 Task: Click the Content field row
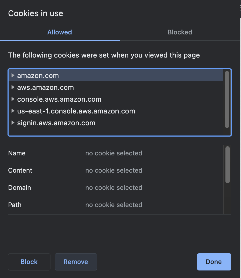tap(20, 170)
